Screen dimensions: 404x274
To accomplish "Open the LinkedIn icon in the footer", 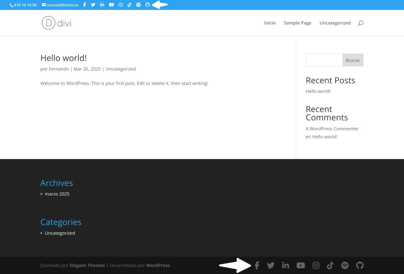I will click(285, 265).
